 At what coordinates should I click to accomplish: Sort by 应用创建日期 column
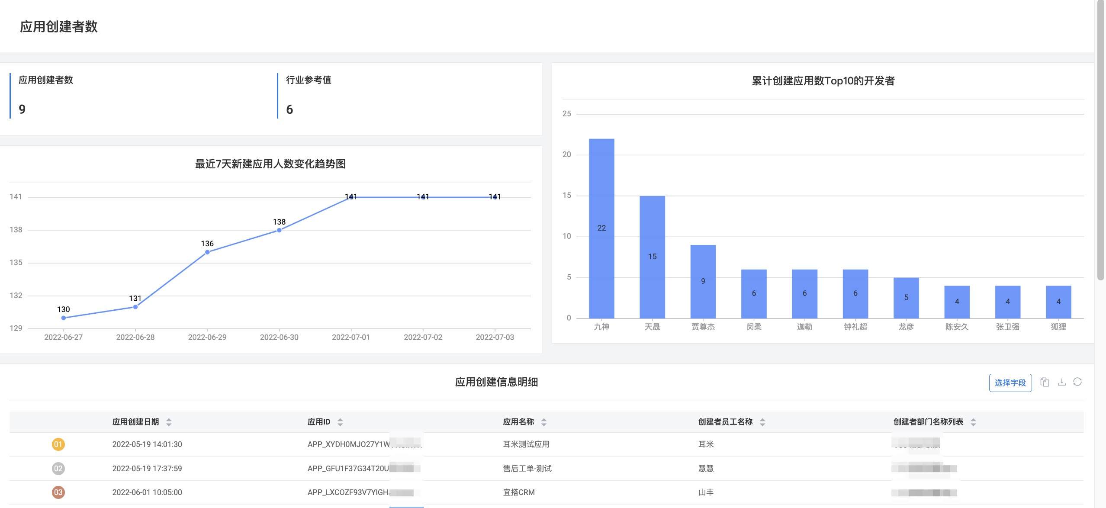(169, 422)
